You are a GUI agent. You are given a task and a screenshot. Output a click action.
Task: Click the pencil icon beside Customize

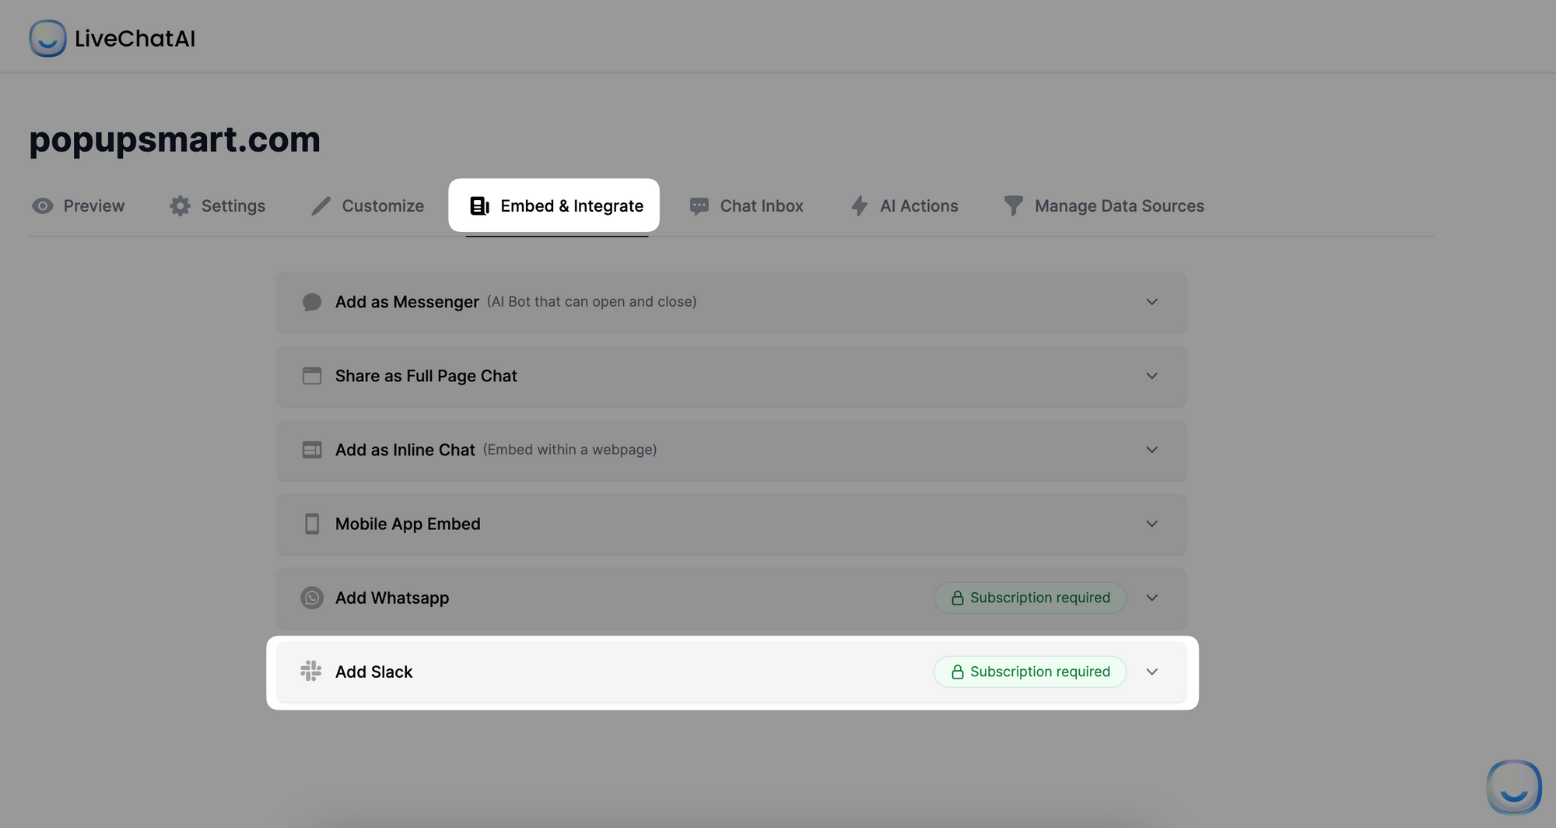[x=321, y=206]
